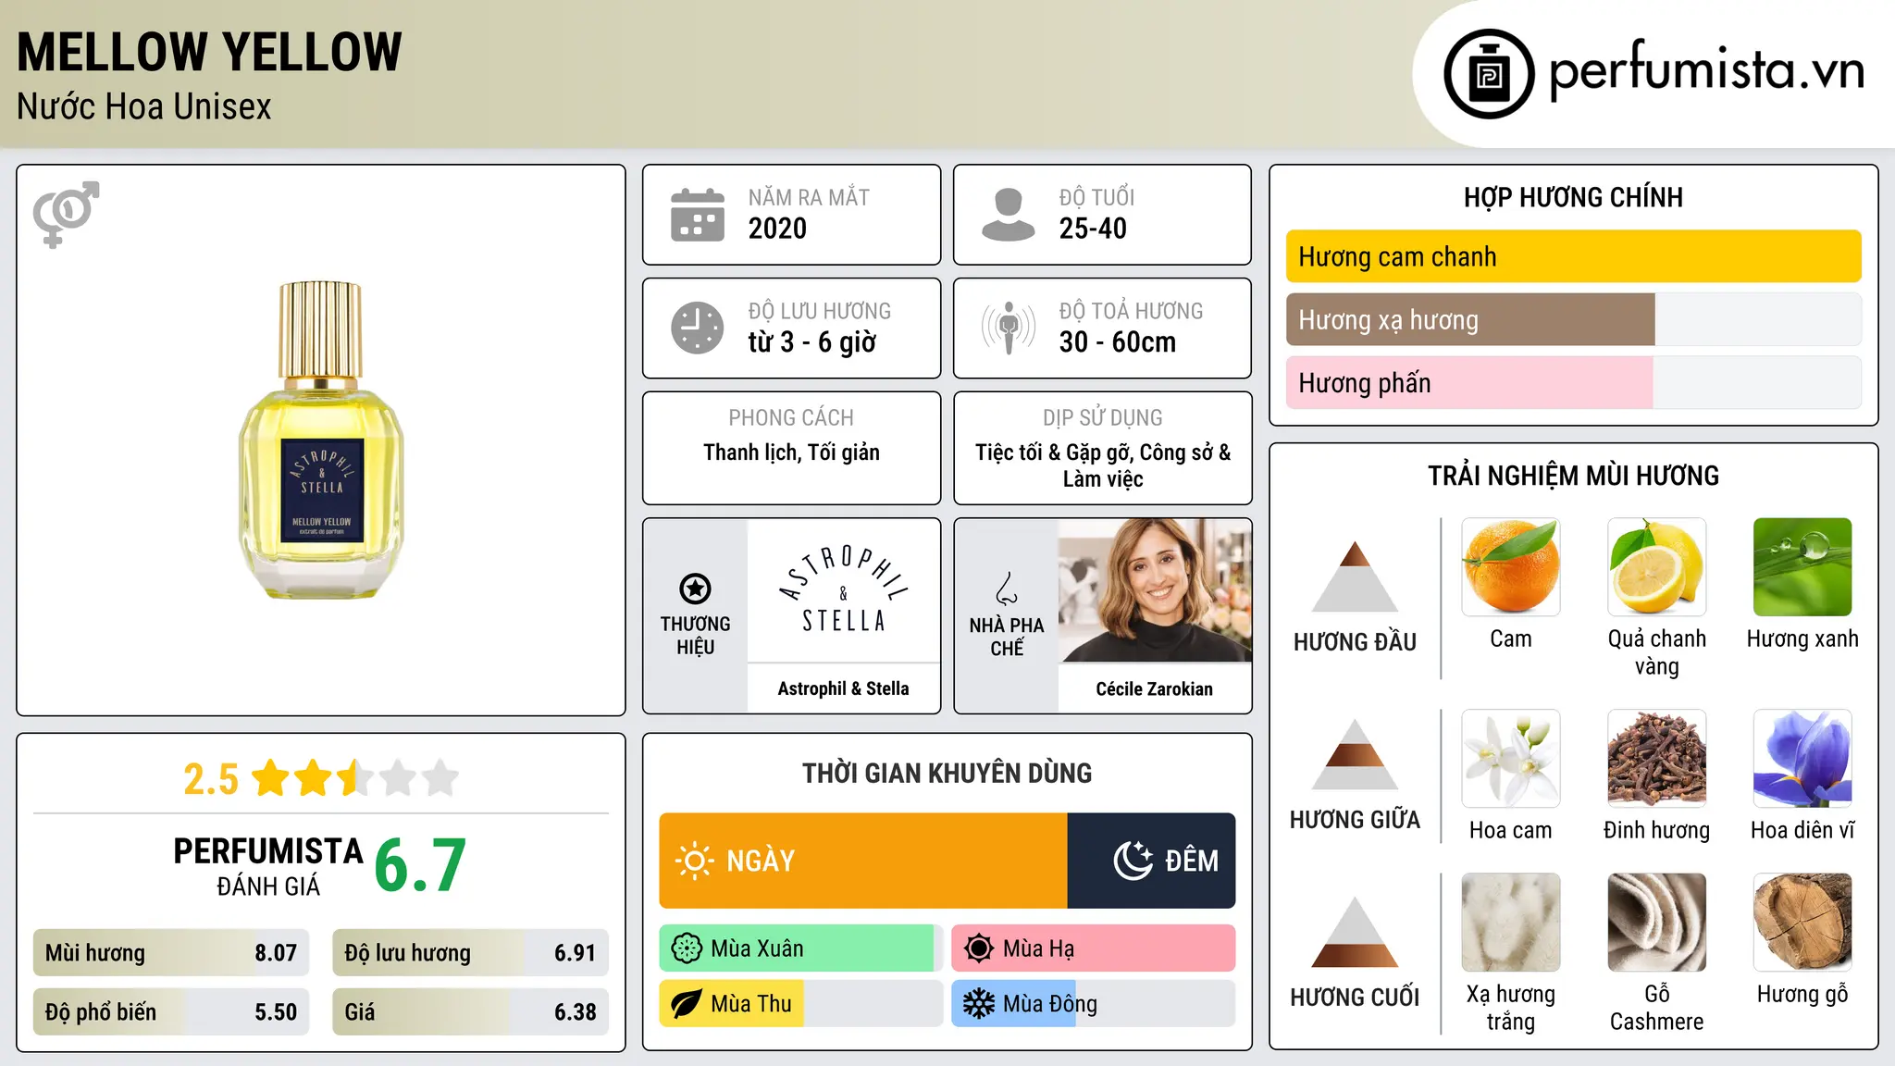Screen dimensions: 1895x1066
Task: Click the star badge icon above Thương hiệu
Action: point(695,589)
